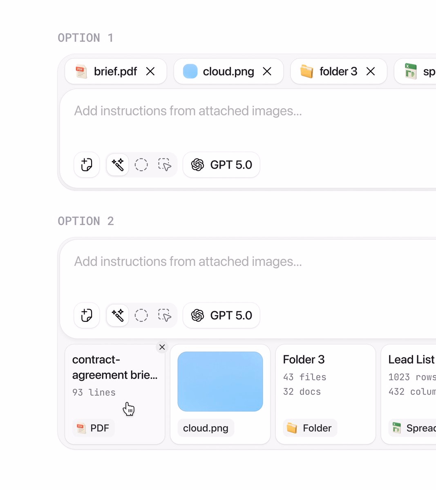Click the "43 files" text
The height and width of the screenshot is (490, 436).
[x=305, y=377]
